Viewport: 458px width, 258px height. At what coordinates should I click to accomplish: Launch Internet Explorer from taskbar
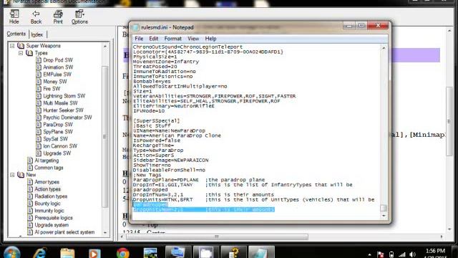click(x=39, y=252)
